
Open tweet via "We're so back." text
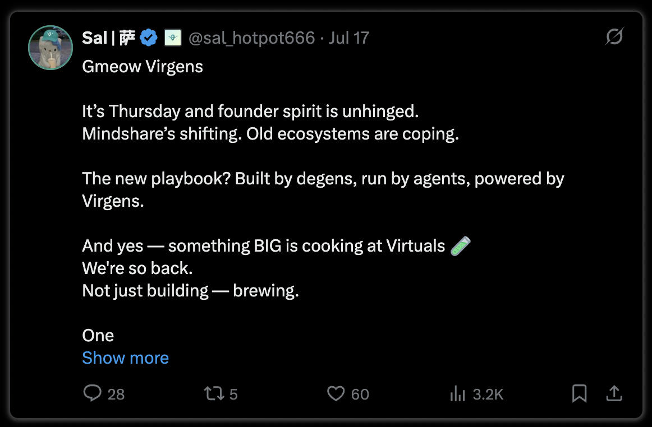(x=137, y=268)
